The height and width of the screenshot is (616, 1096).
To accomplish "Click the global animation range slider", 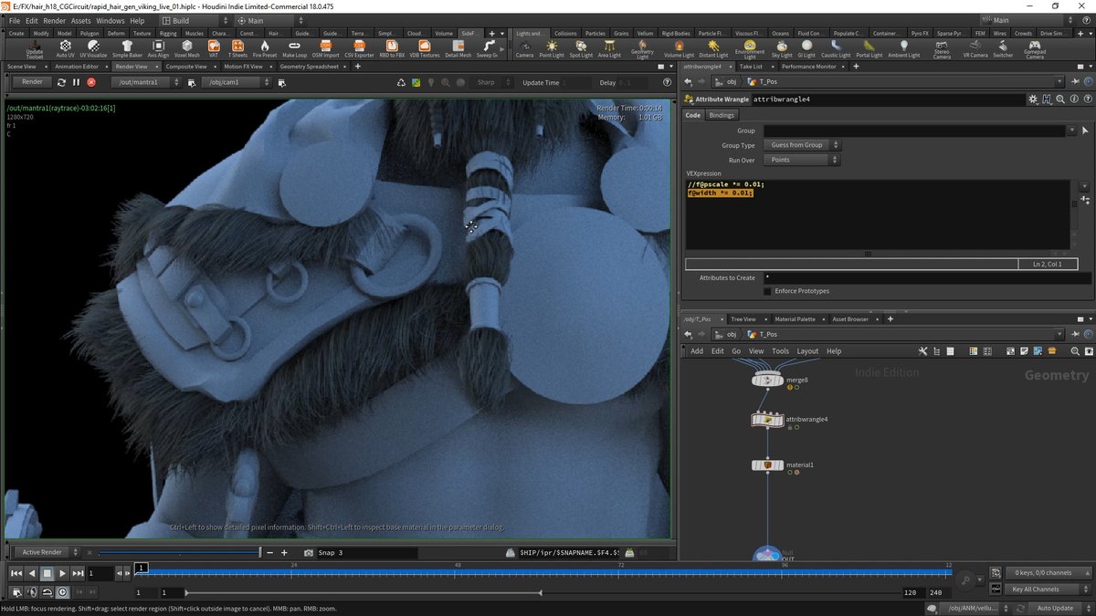I will [365, 593].
